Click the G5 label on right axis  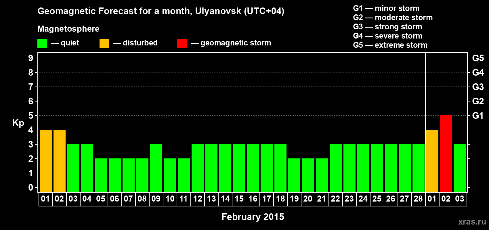[x=478, y=58]
